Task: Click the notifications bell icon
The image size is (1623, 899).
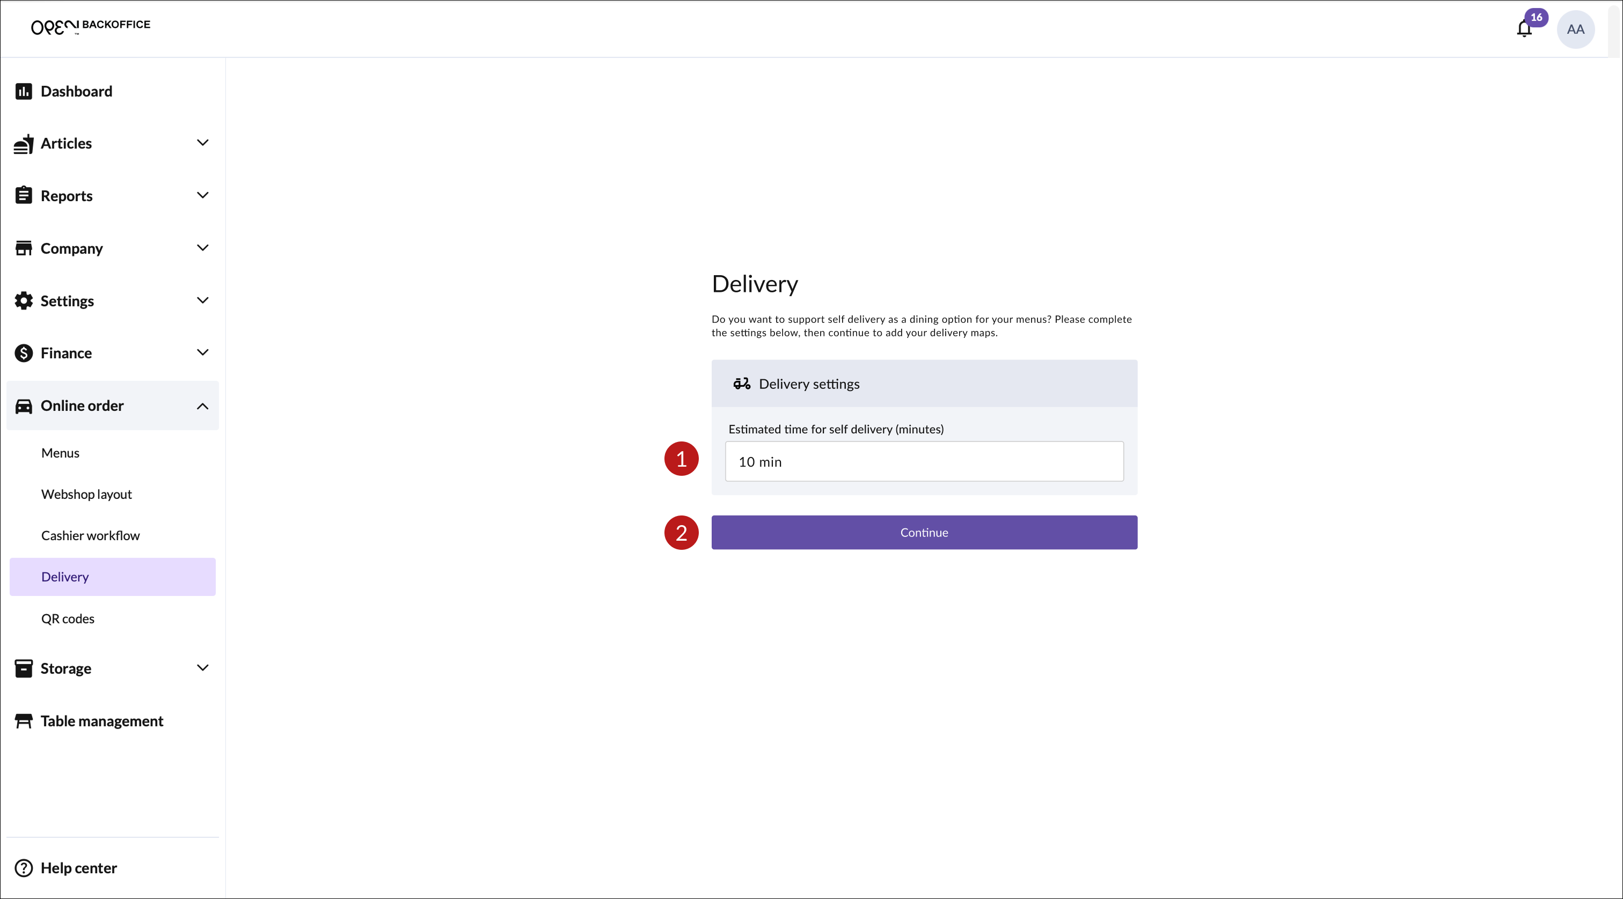Action: (1524, 29)
